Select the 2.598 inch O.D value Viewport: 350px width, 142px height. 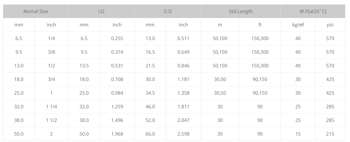point(183,134)
